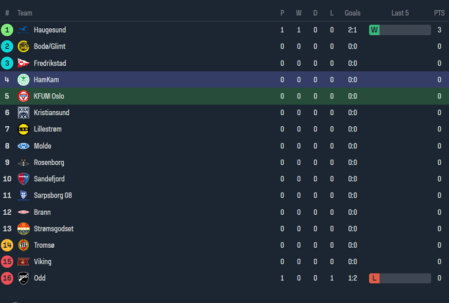Click the Haugesund club crest icon
The height and width of the screenshot is (303, 449).
click(x=24, y=30)
